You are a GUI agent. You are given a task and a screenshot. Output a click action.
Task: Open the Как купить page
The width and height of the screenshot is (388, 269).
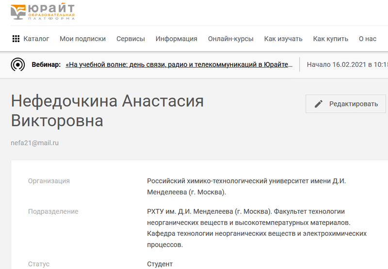click(330, 39)
